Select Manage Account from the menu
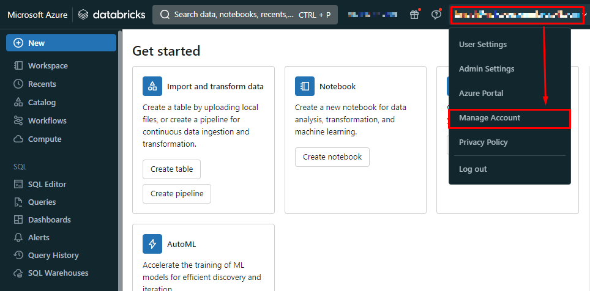Image resolution: width=590 pixels, height=291 pixels. click(x=490, y=118)
